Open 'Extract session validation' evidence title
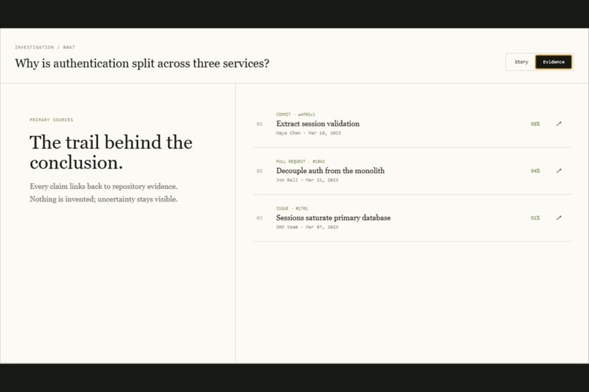This screenshot has height=392, width=589. pyautogui.click(x=318, y=124)
